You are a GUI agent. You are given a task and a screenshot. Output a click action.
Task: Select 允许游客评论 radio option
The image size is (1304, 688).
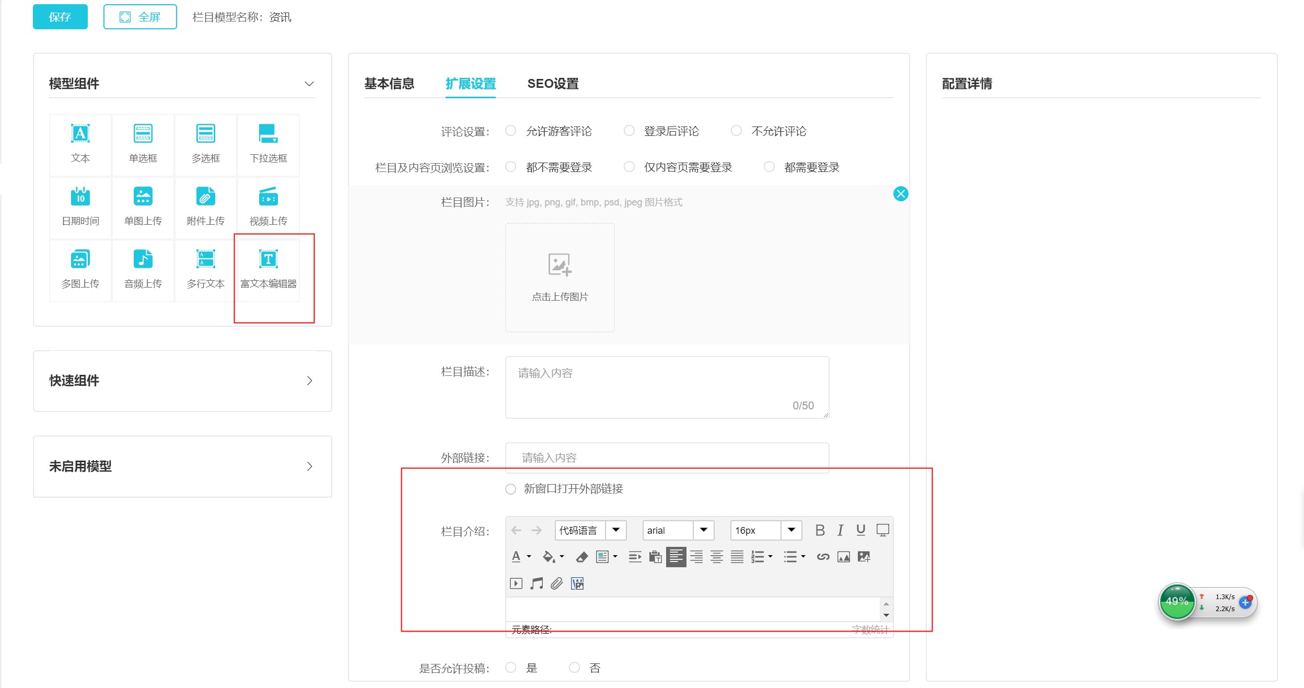(x=511, y=131)
